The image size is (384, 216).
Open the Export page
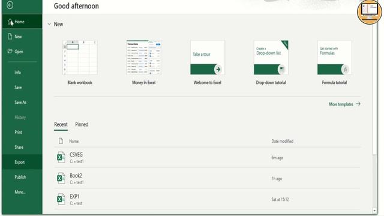click(22, 162)
